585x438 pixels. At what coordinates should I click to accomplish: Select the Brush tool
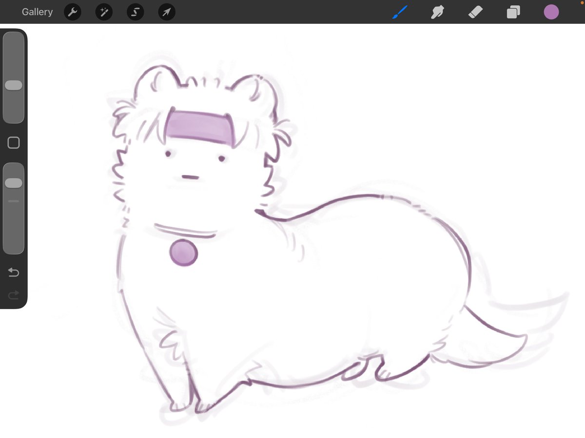pos(400,12)
